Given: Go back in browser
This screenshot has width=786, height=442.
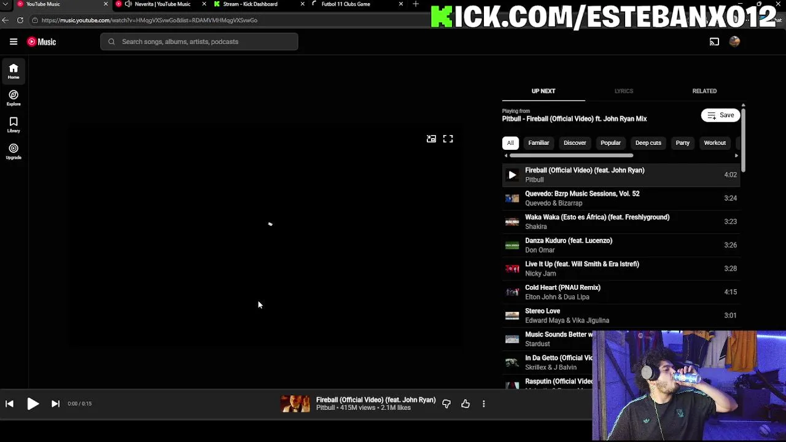Looking at the screenshot, I should 5,20.
